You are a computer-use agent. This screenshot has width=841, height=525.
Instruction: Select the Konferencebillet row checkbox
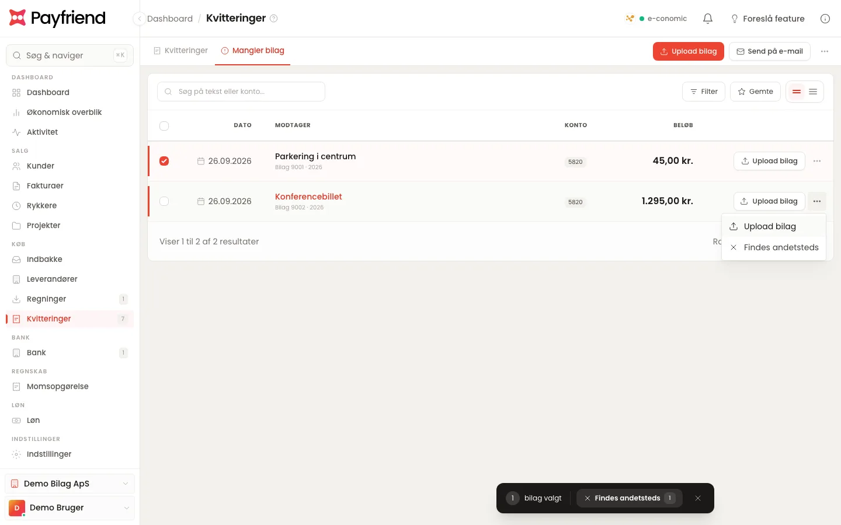point(164,201)
